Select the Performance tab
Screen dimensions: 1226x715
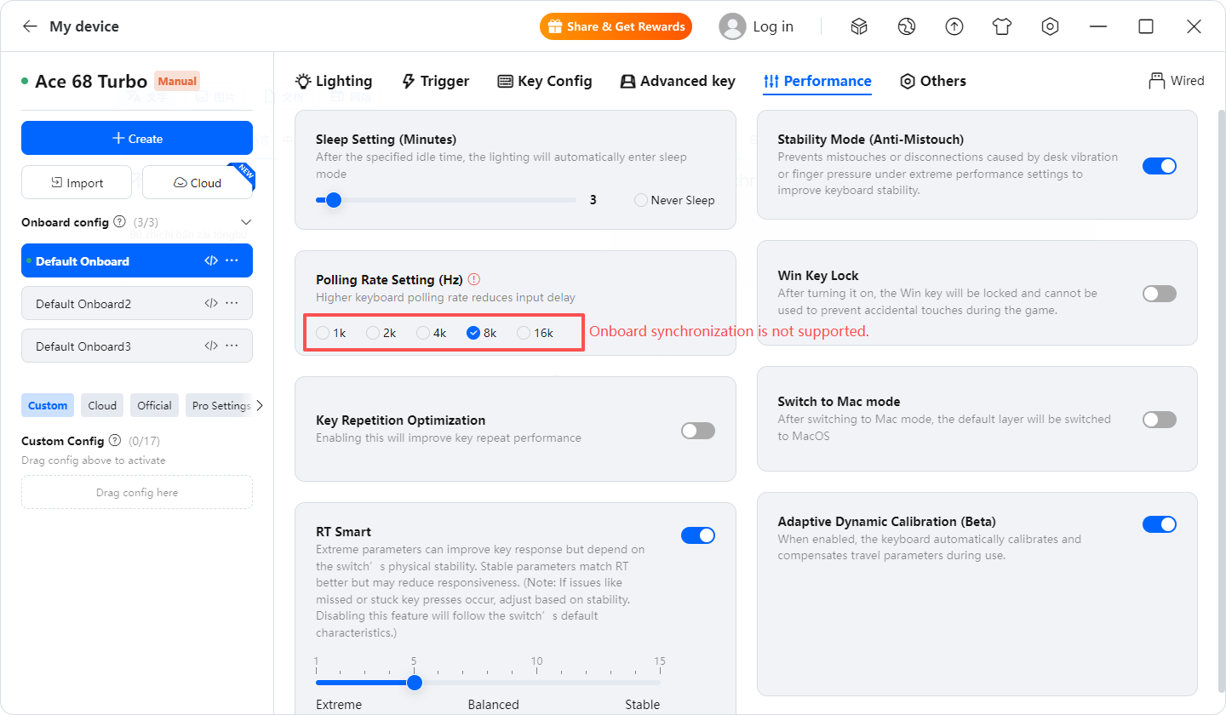click(x=817, y=81)
